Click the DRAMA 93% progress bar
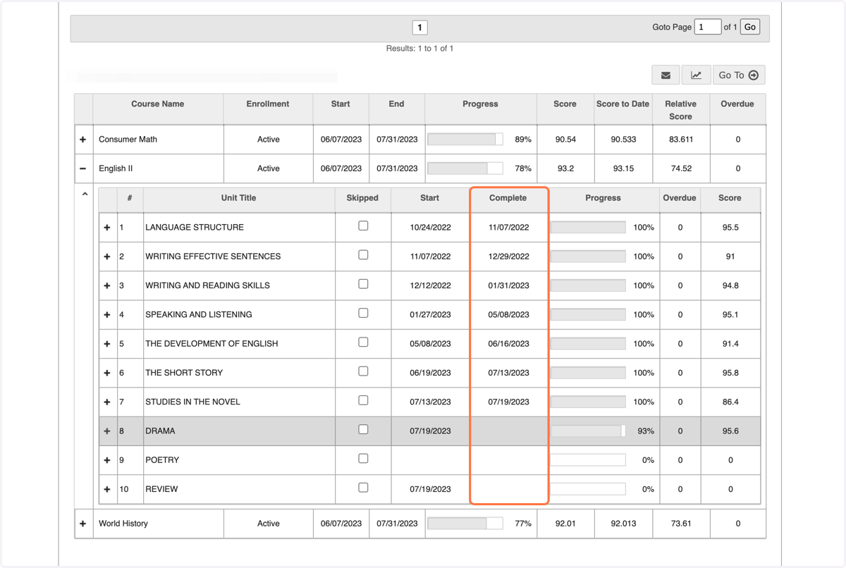 tap(588, 431)
